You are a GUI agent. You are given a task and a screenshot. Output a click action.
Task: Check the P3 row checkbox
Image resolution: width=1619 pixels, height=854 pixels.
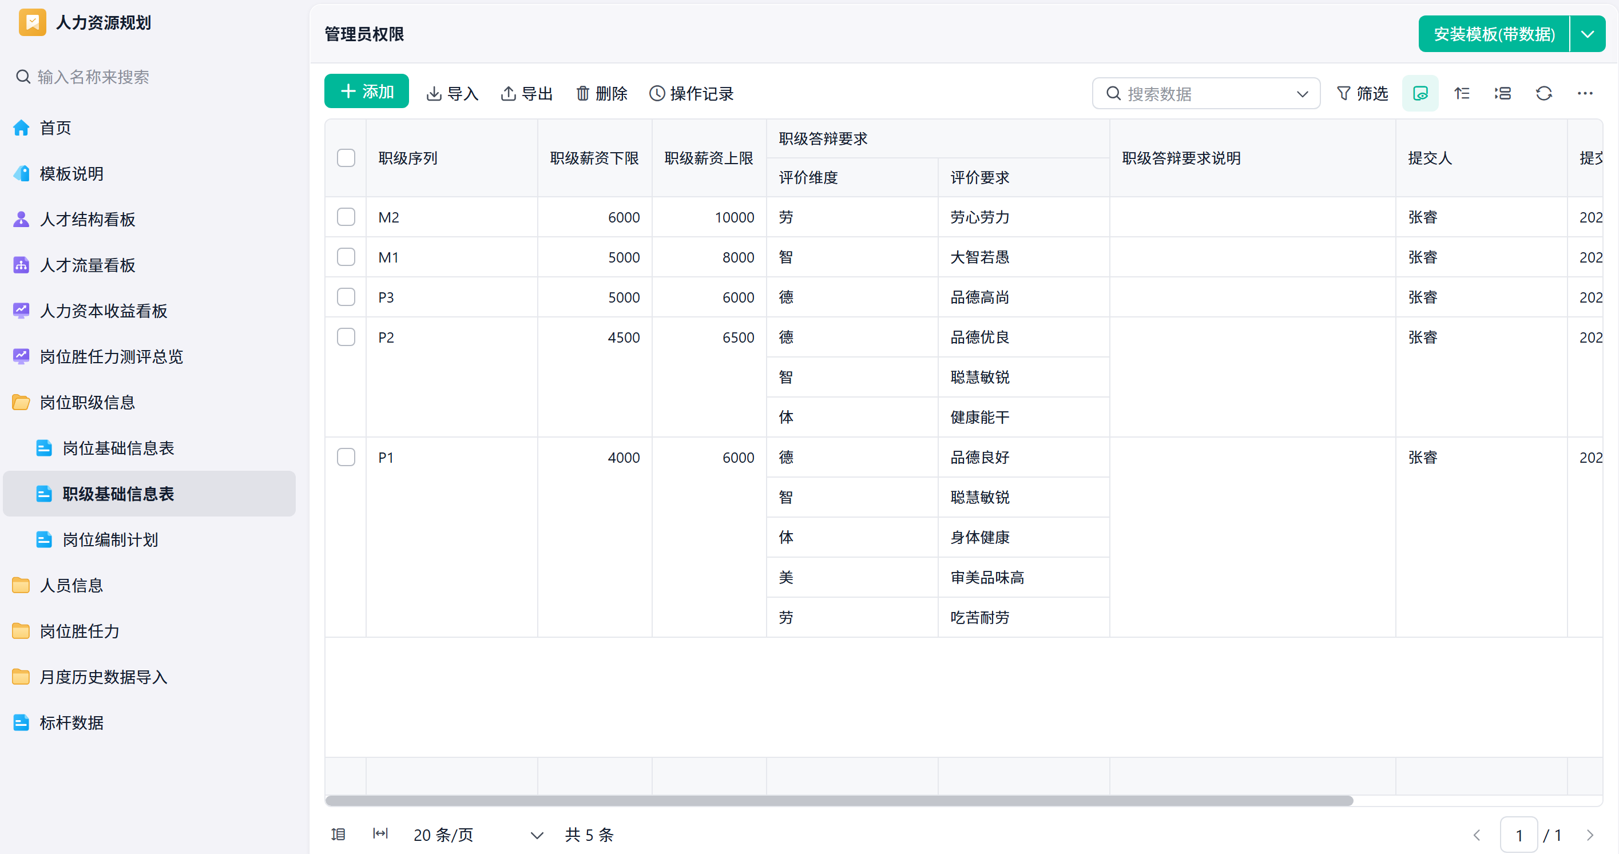(x=346, y=297)
